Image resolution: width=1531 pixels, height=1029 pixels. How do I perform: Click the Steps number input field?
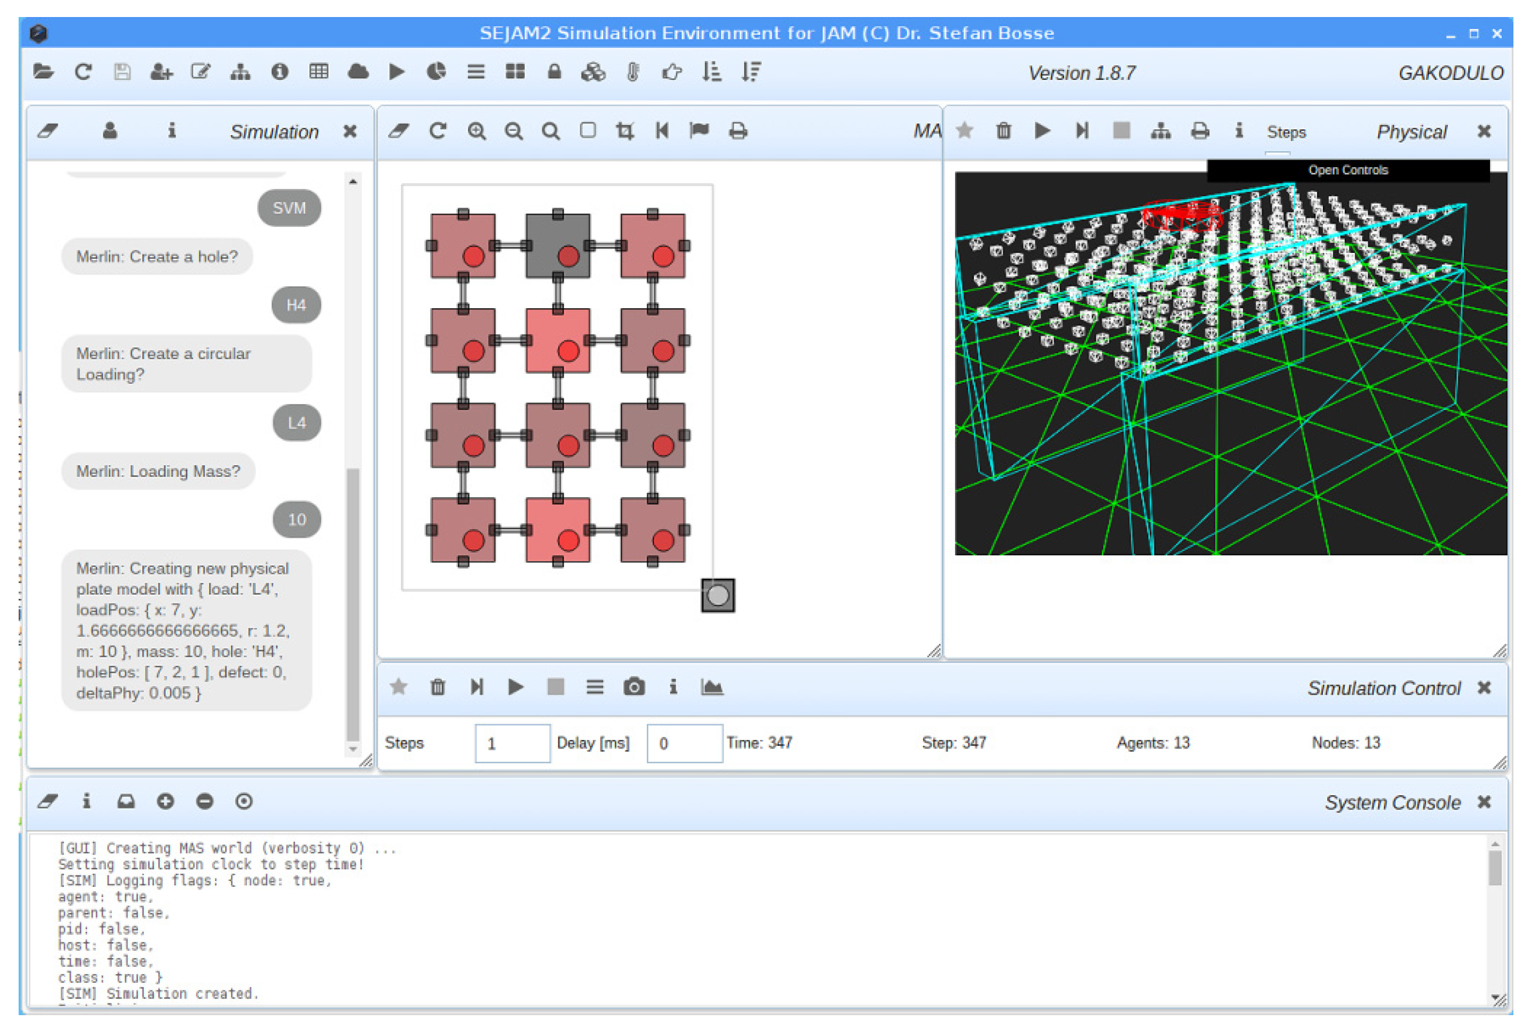[x=512, y=743]
